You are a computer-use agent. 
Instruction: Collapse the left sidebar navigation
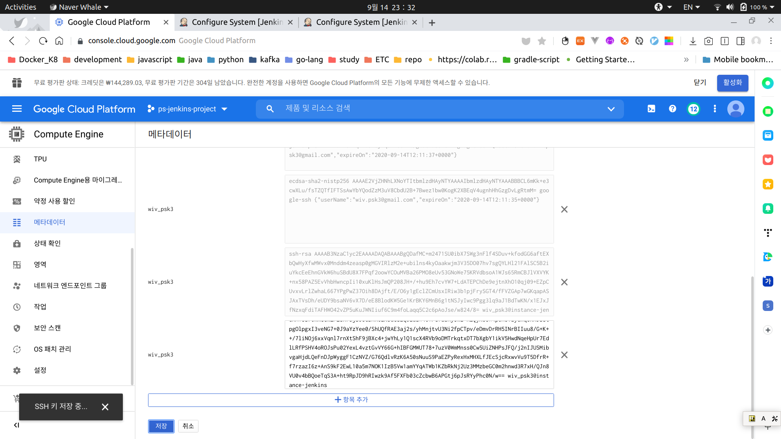click(x=16, y=425)
